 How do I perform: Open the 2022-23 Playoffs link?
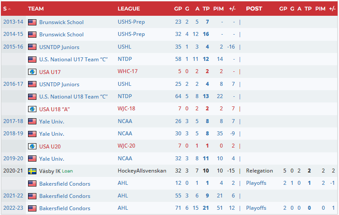click(256, 208)
